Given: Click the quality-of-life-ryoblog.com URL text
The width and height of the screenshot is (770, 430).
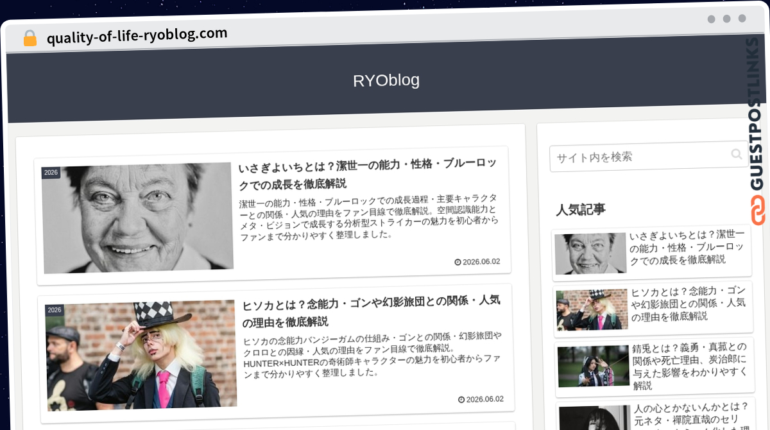Looking at the screenshot, I should pyautogui.click(x=137, y=35).
